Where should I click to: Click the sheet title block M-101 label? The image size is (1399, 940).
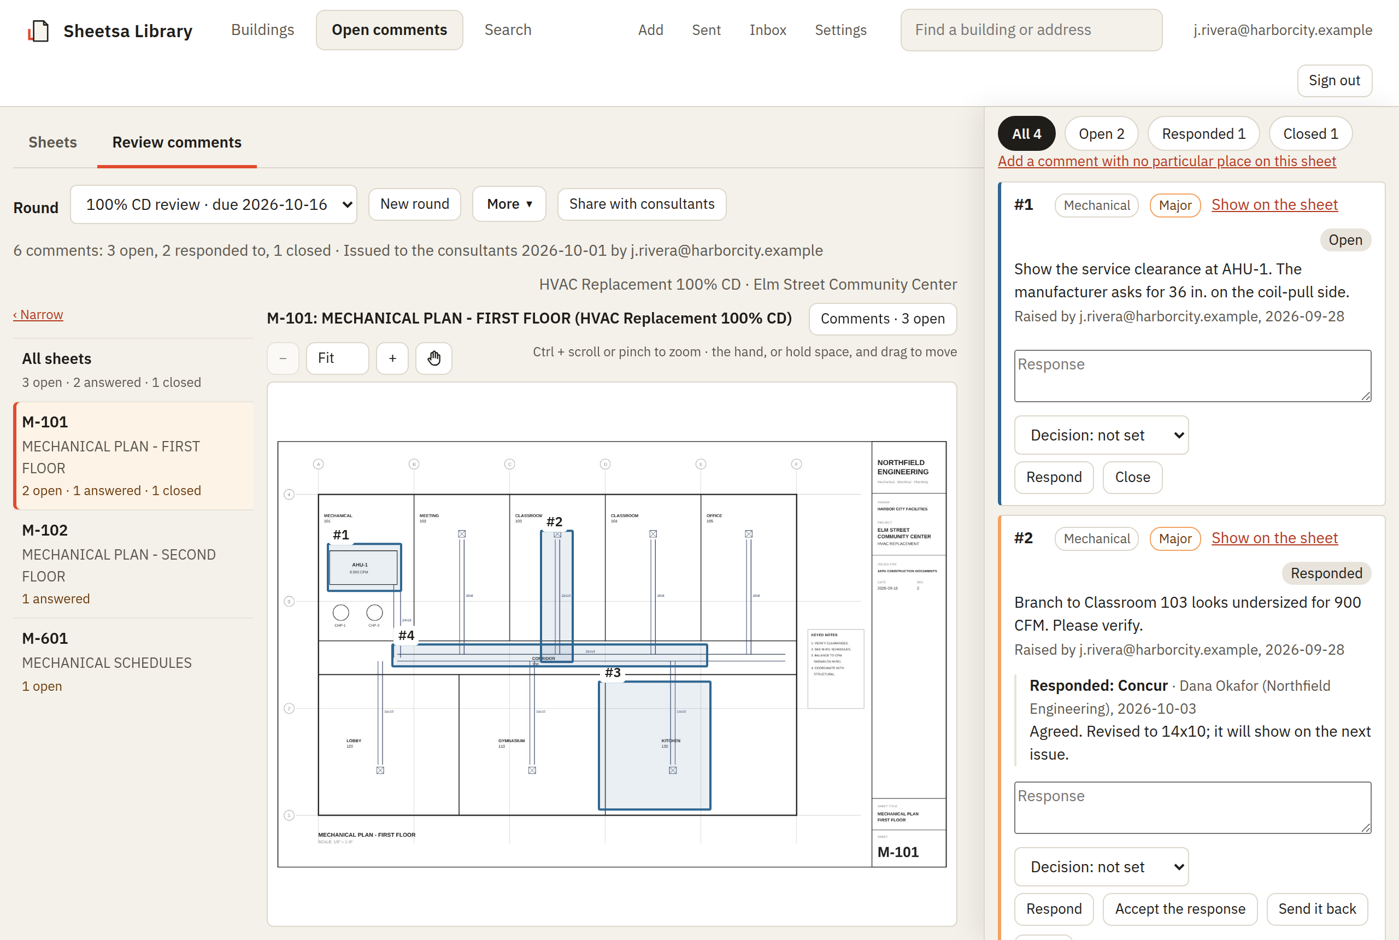pyautogui.click(x=897, y=852)
